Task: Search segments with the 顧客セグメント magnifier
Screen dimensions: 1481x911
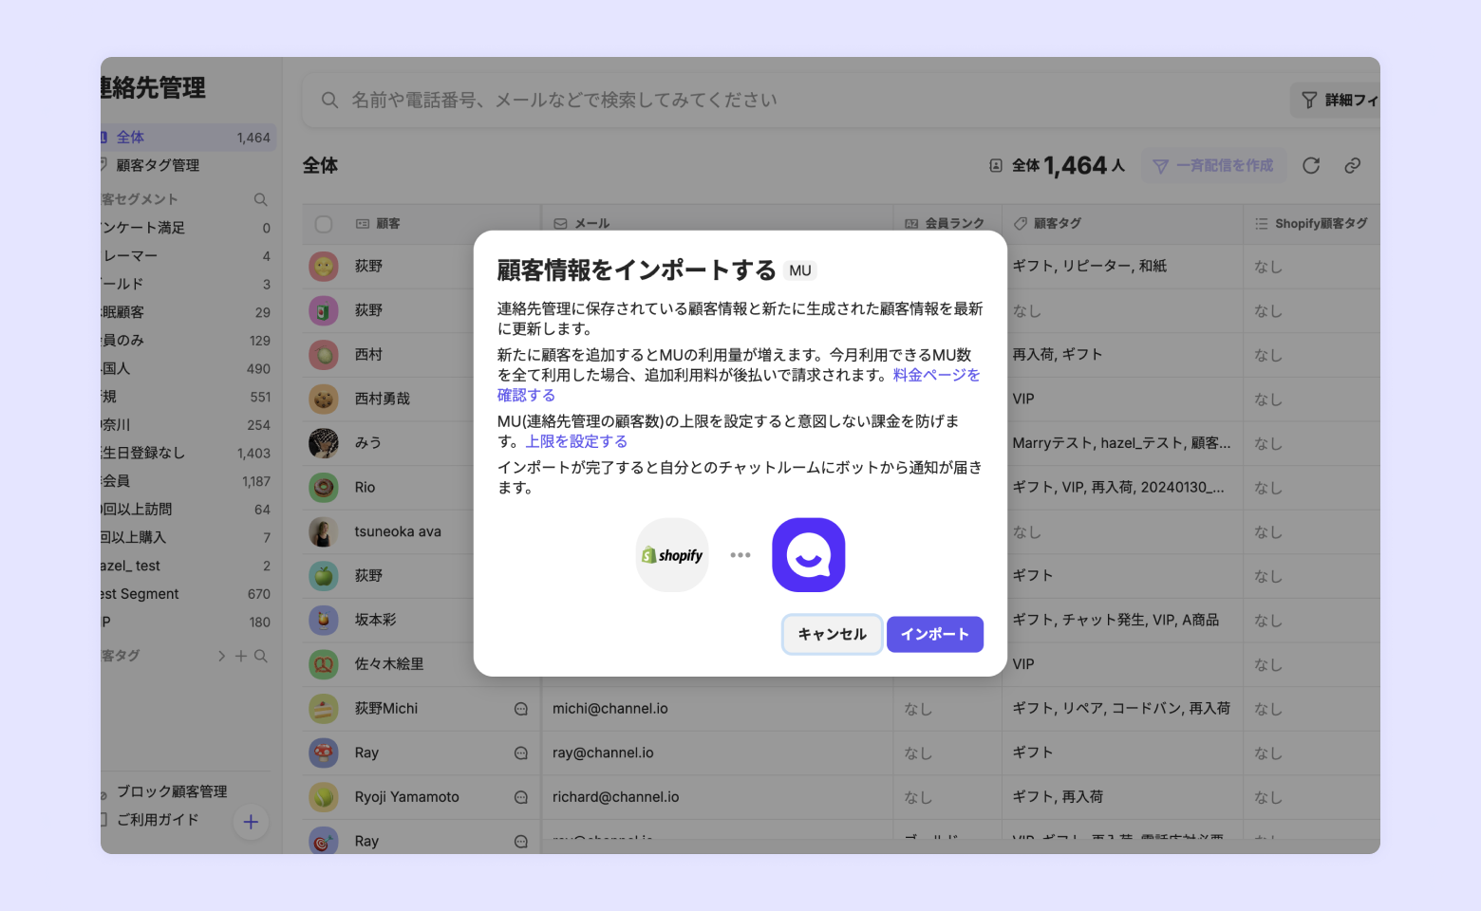Action: point(260,199)
